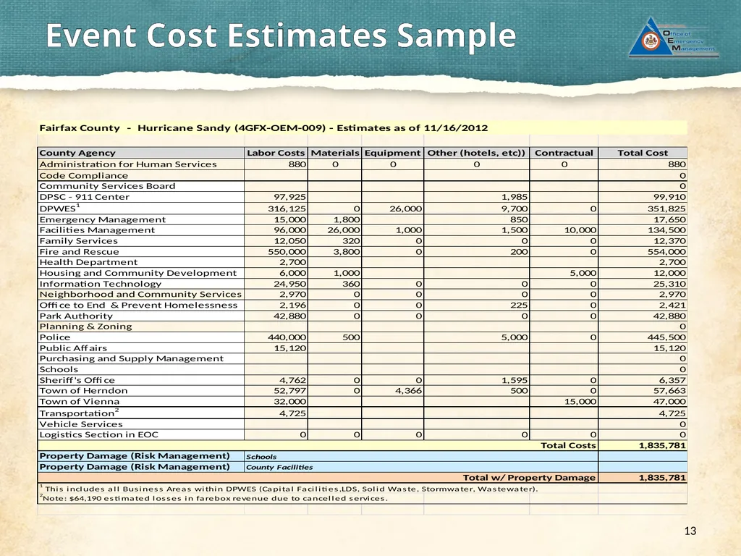Click 'Neighborhood and Community Services' row label
This screenshot has width=741, height=556.
(x=140, y=294)
